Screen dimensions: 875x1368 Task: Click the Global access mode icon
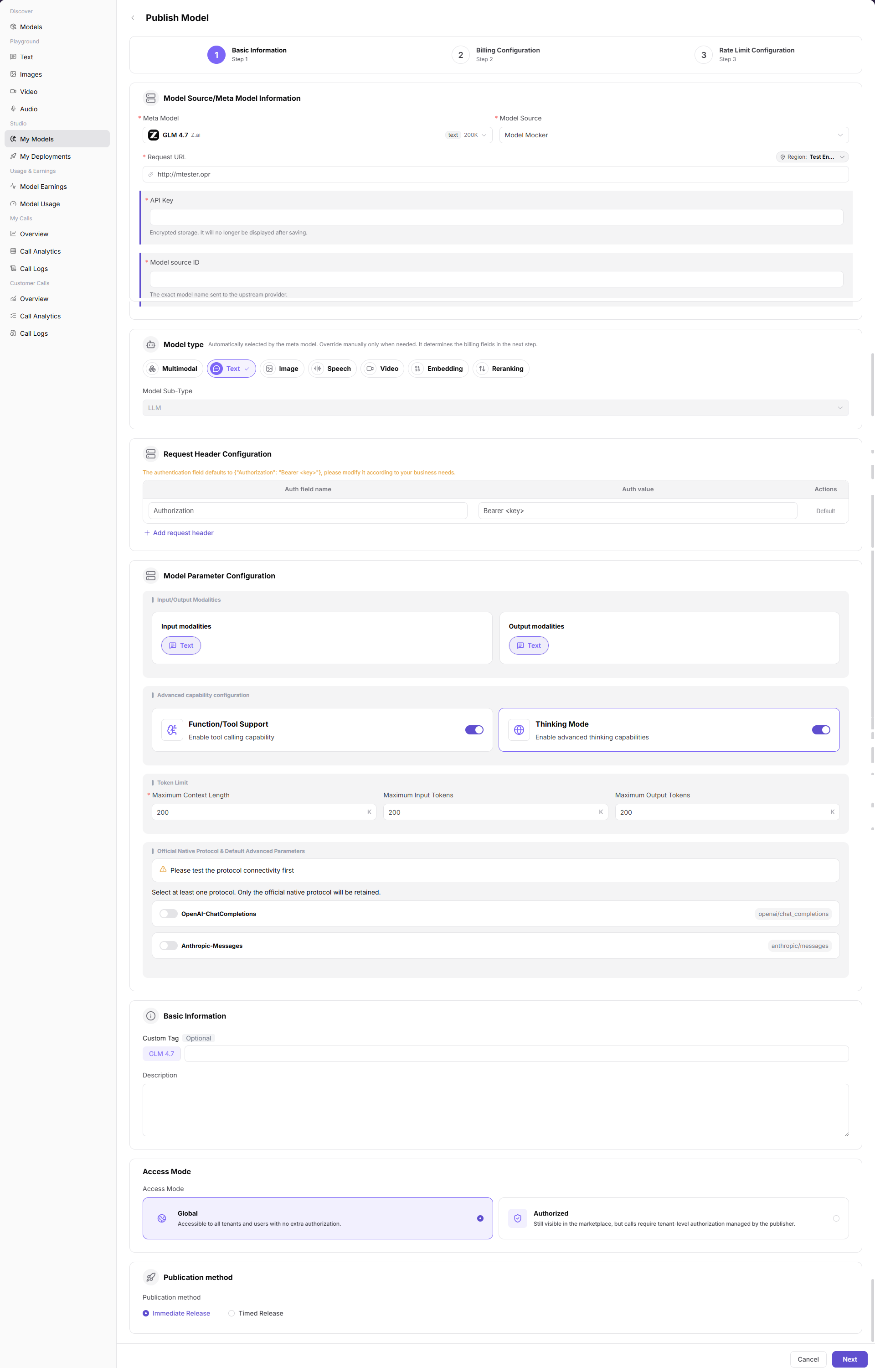click(162, 1218)
